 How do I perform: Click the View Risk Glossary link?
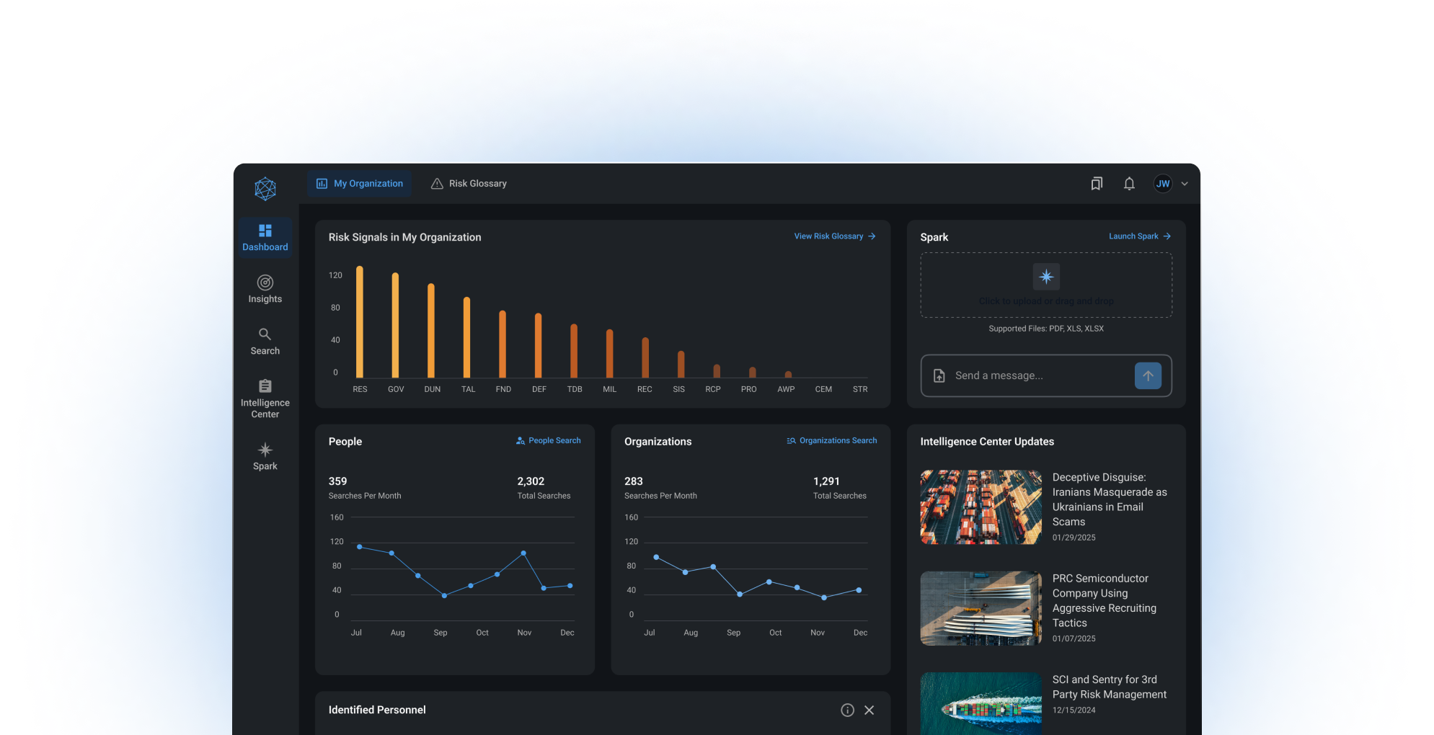pyautogui.click(x=835, y=236)
